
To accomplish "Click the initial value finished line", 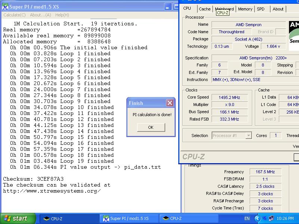I will 79,47.
